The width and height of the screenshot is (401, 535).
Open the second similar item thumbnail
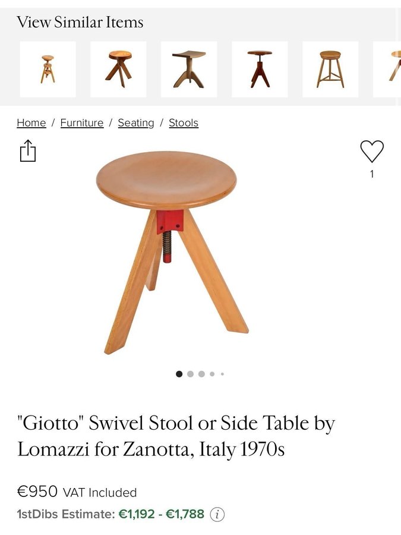[118, 70]
